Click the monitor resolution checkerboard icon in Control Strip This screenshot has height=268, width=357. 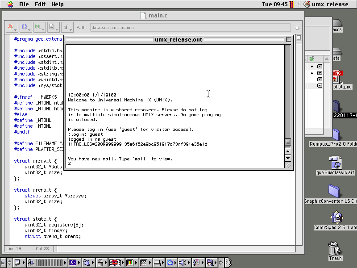pos(145,263)
